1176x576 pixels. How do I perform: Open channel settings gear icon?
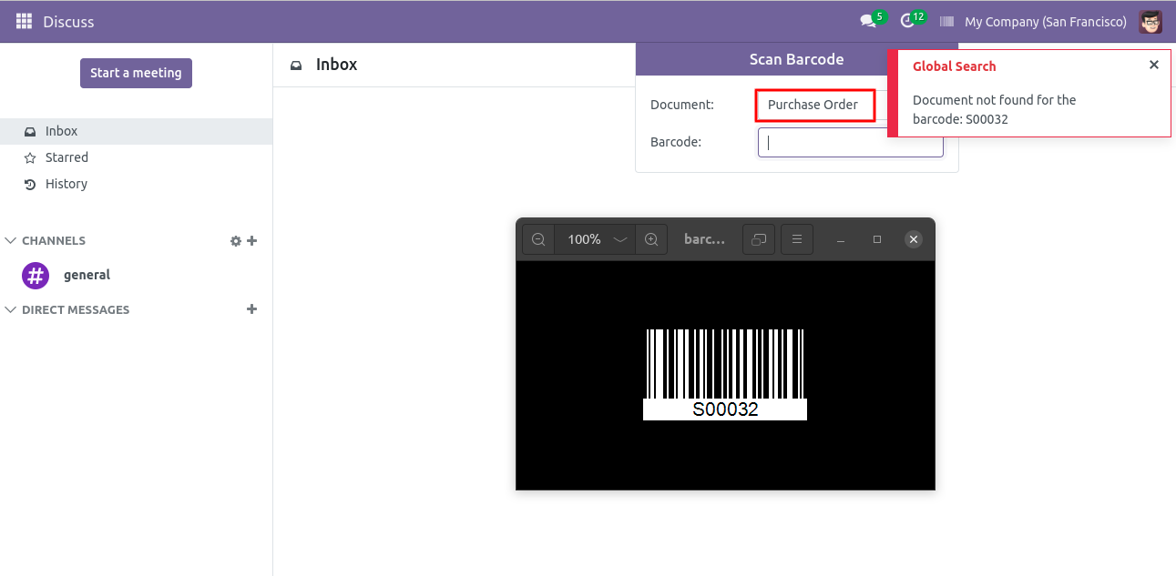click(x=236, y=241)
